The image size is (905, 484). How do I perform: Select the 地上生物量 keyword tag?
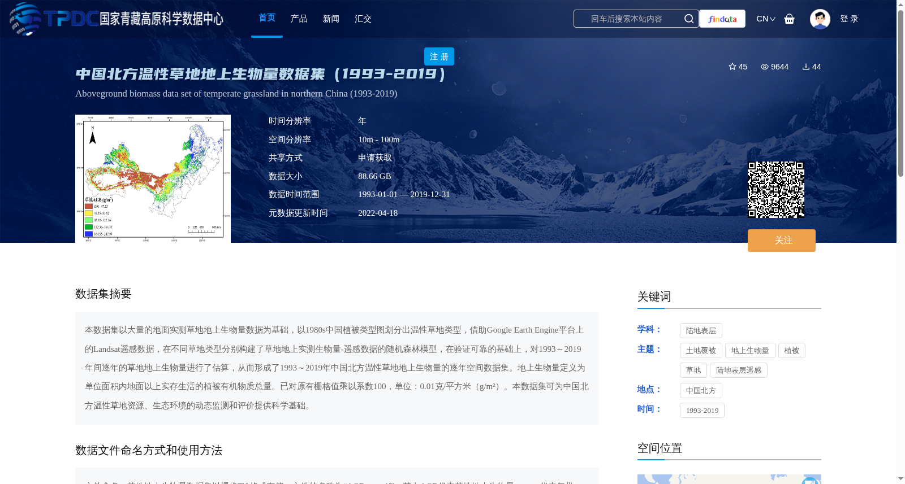pos(750,351)
